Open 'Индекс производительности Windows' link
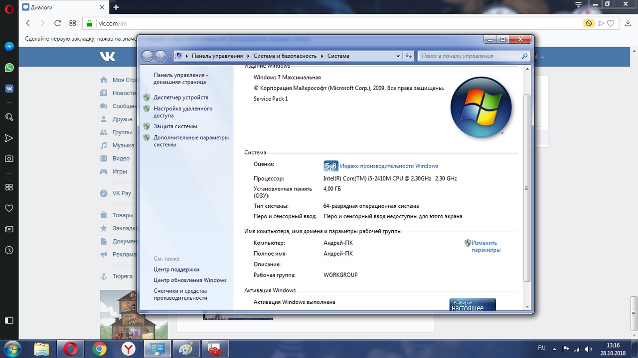This screenshot has height=358, width=638. [x=389, y=166]
